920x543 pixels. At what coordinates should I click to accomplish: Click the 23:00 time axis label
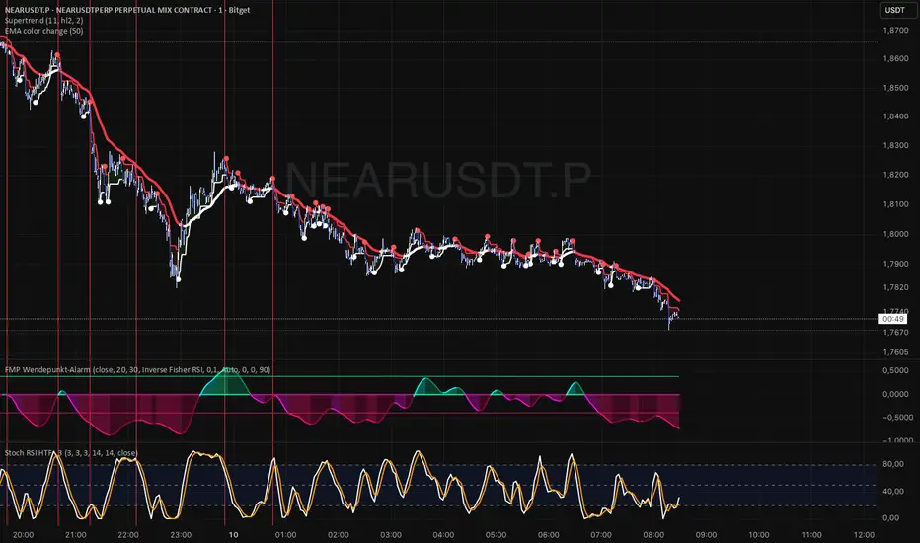(181, 535)
